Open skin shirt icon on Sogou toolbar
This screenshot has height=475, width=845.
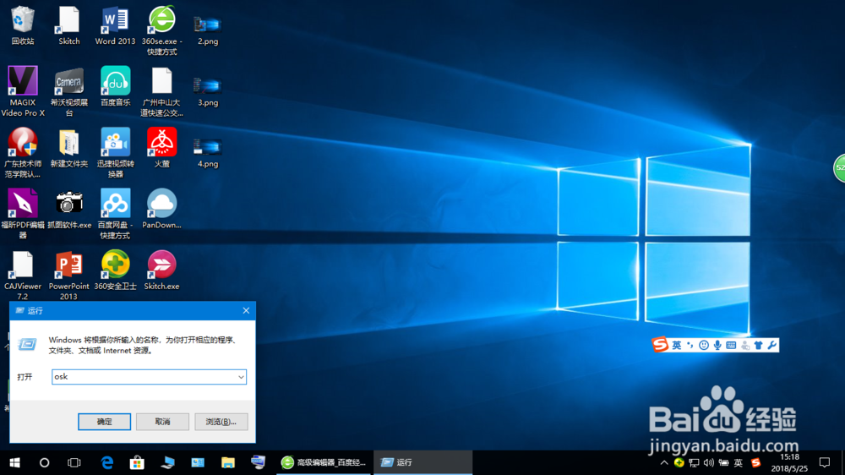click(x=759, y=345)
